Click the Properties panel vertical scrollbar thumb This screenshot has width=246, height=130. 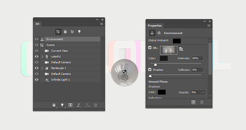(x=210, y=59)
